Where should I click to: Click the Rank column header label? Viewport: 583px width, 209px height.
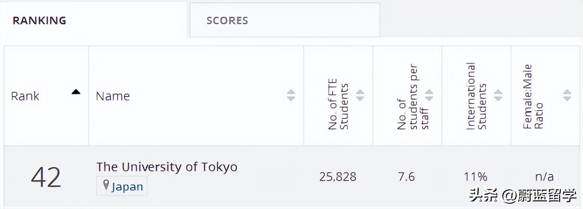(x=25, y=96)
